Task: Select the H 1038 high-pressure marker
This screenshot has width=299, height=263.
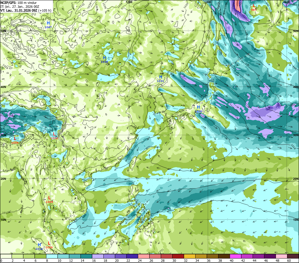Action: 104,59
